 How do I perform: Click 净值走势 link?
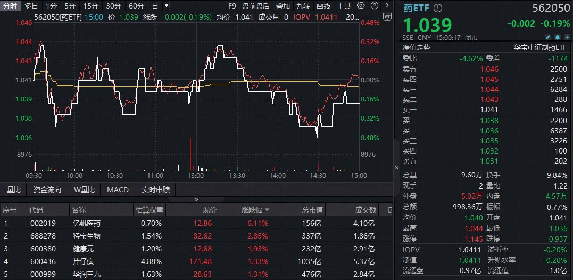point(417,47)
